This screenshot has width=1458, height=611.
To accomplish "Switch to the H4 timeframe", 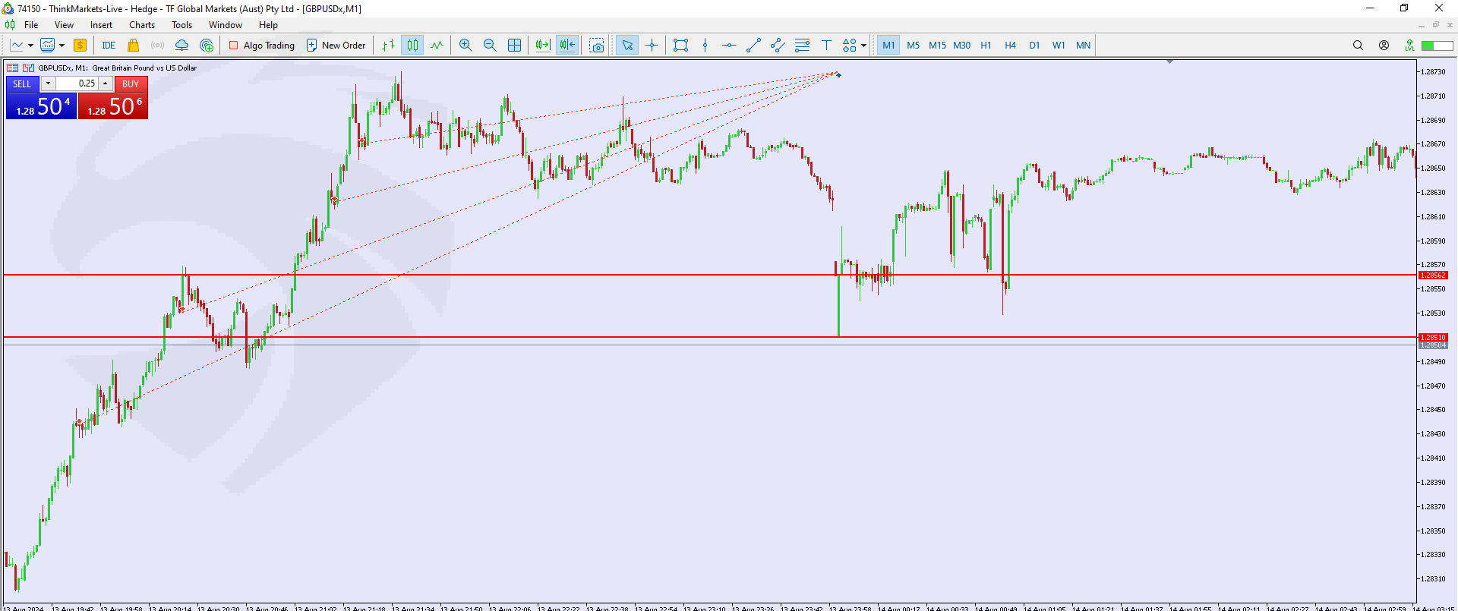I will pyautogui.click(x=1010, y=46).
